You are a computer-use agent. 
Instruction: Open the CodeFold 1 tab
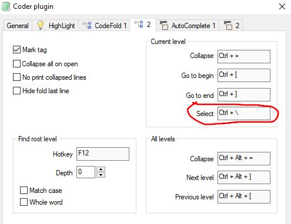coord(104,26)
